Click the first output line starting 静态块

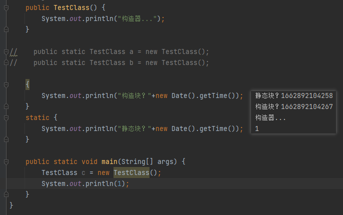(x=293, y=95)
